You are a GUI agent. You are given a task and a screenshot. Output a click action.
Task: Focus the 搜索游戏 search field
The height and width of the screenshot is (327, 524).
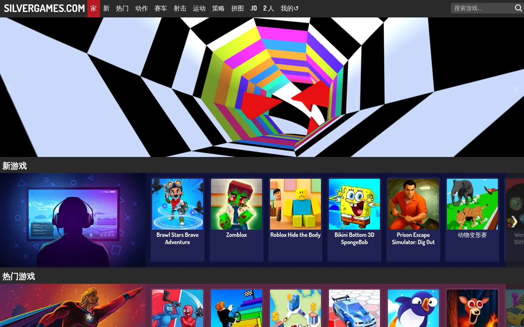click(482, 8)
